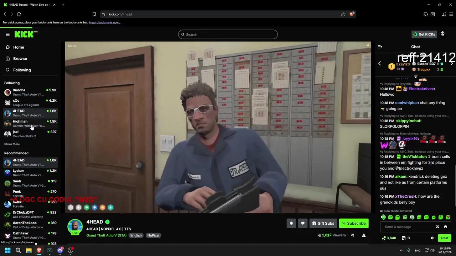Open the browser main menu
This screenshot has height=256, width=456.
coord(451,14)
